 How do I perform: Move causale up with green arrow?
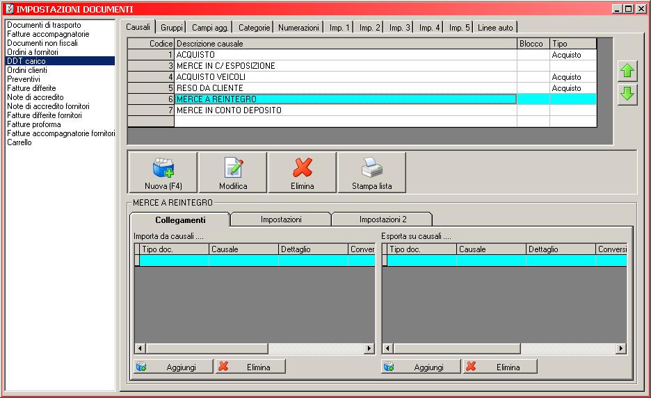[x=627, y=71]
